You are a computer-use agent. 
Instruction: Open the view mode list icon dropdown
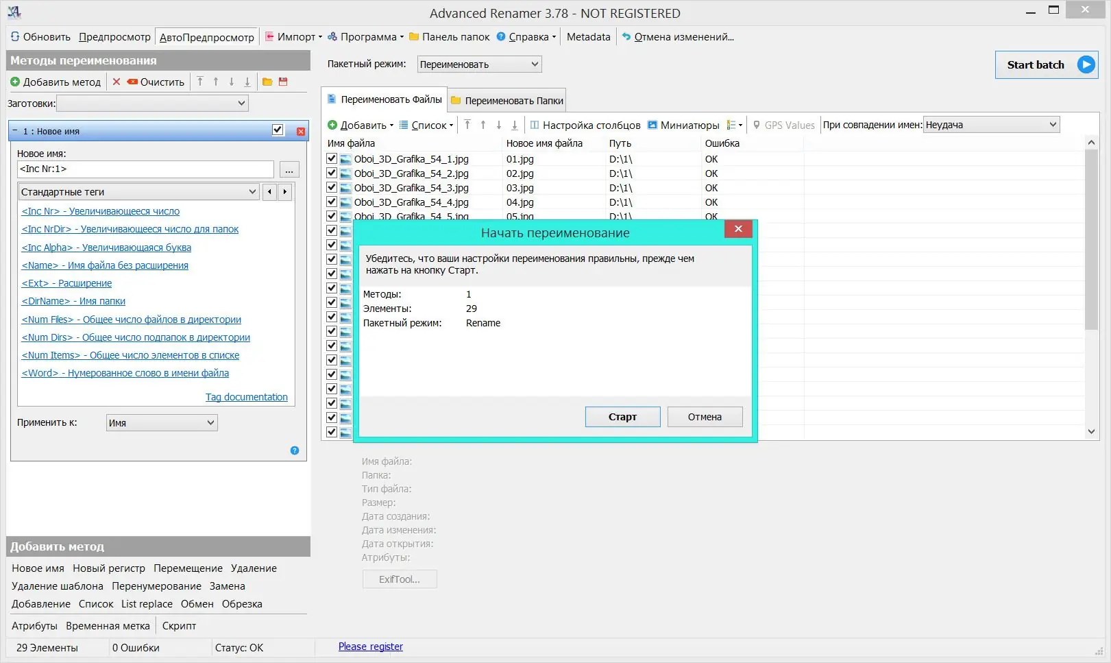click(735, 125)
